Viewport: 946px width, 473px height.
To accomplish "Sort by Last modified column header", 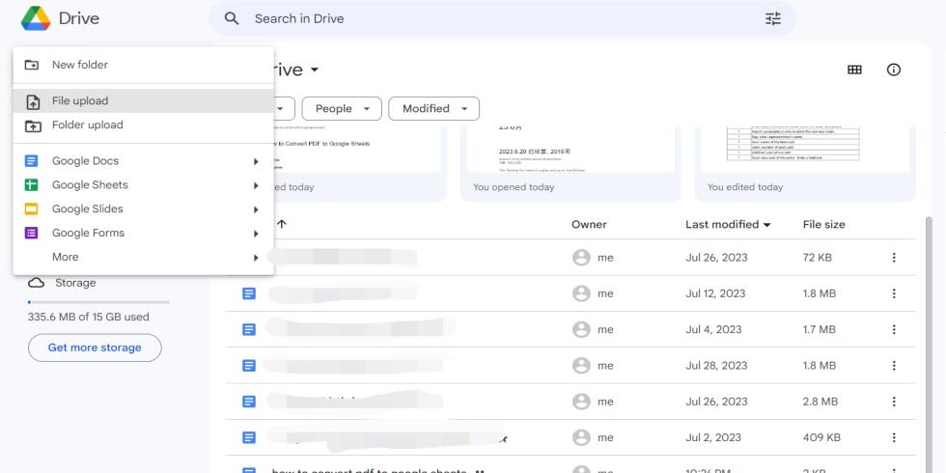I will coord(728,224).
